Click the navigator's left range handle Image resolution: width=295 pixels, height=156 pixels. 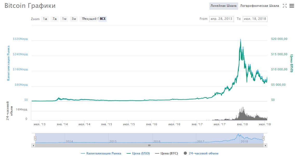[35, 138]
